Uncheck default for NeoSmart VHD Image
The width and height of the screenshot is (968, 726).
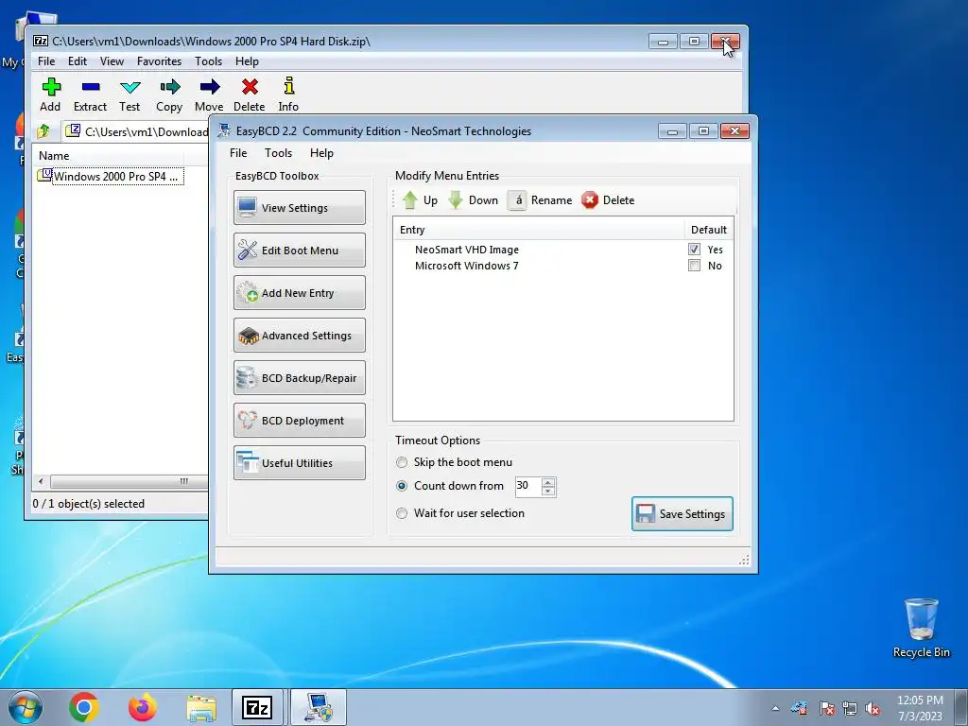[x=695, y=250]
